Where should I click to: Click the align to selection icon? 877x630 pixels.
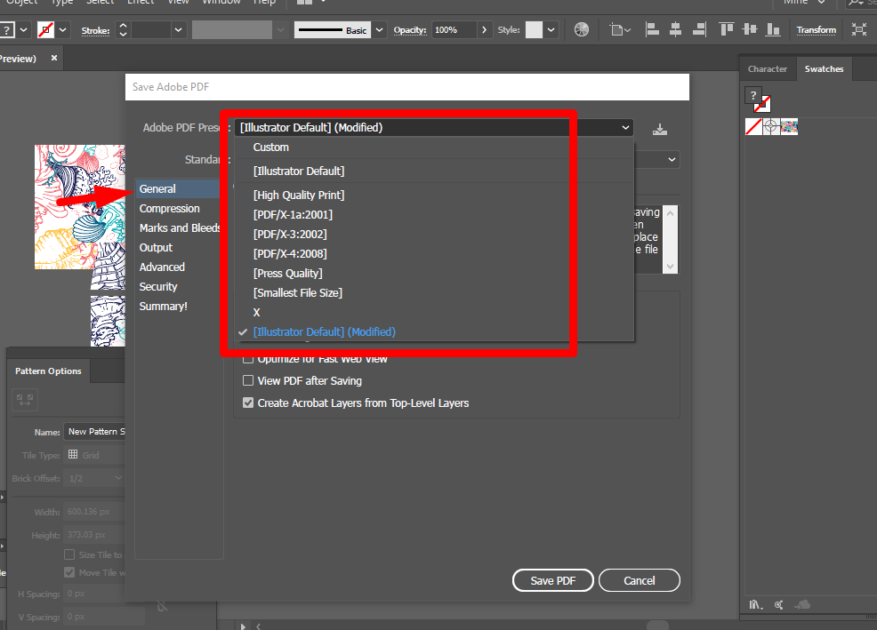[620, 29]
